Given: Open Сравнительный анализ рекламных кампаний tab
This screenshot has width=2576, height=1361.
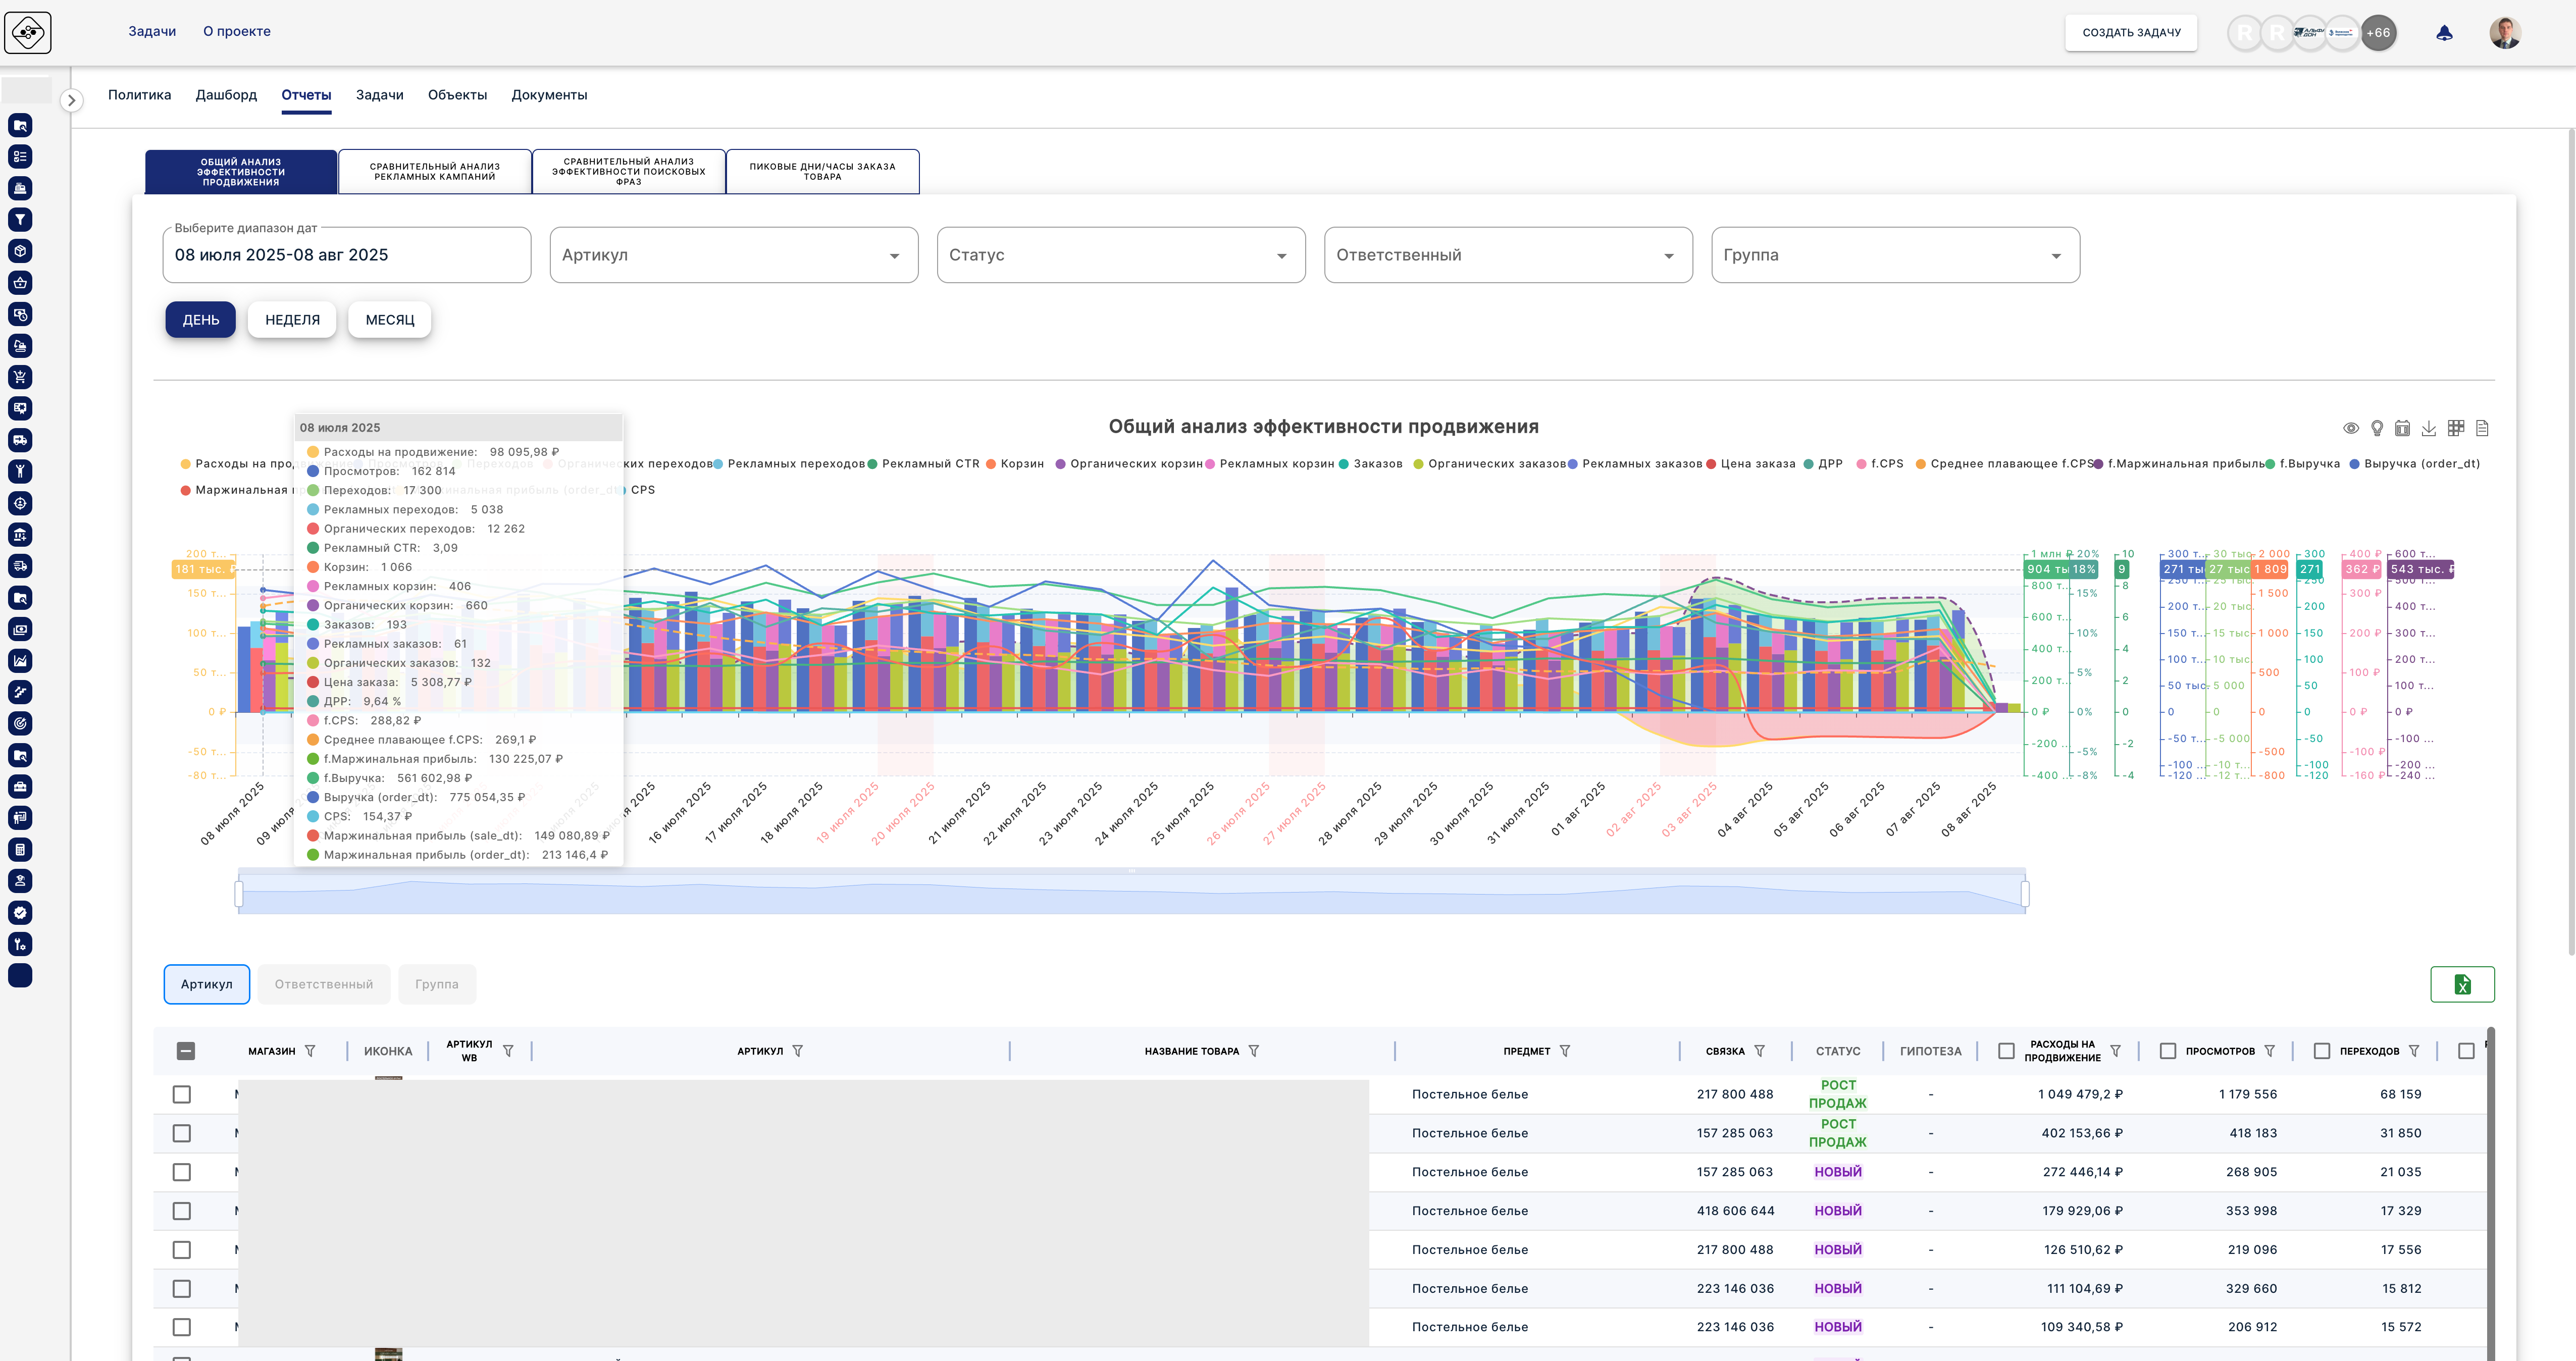Looking at the screenshot, I should click(x=435, y=172).
